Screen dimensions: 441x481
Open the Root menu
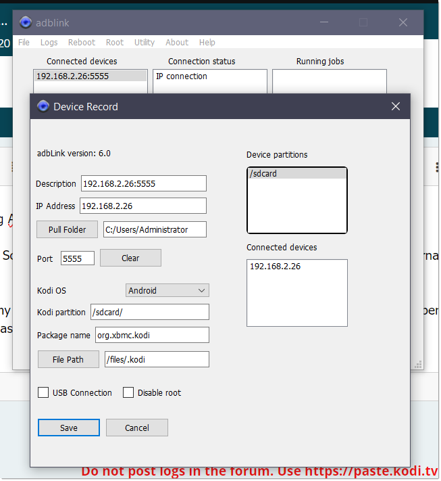click(115, 43)
